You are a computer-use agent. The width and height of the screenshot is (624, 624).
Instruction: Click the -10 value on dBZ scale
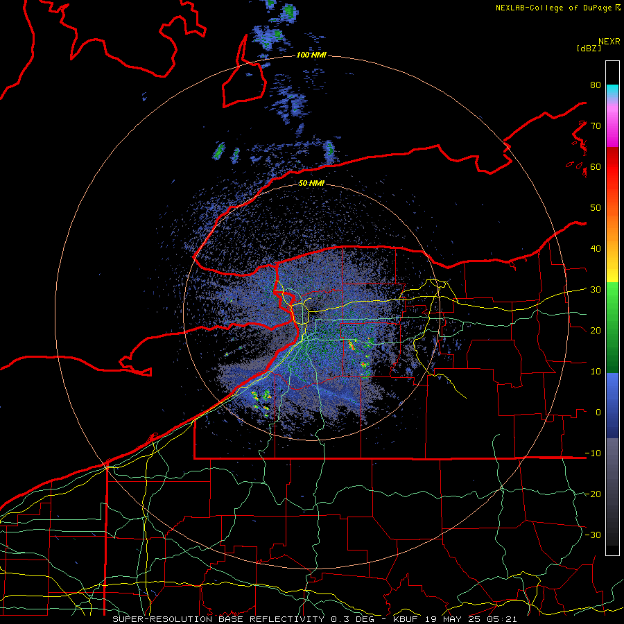coord(593,453)
